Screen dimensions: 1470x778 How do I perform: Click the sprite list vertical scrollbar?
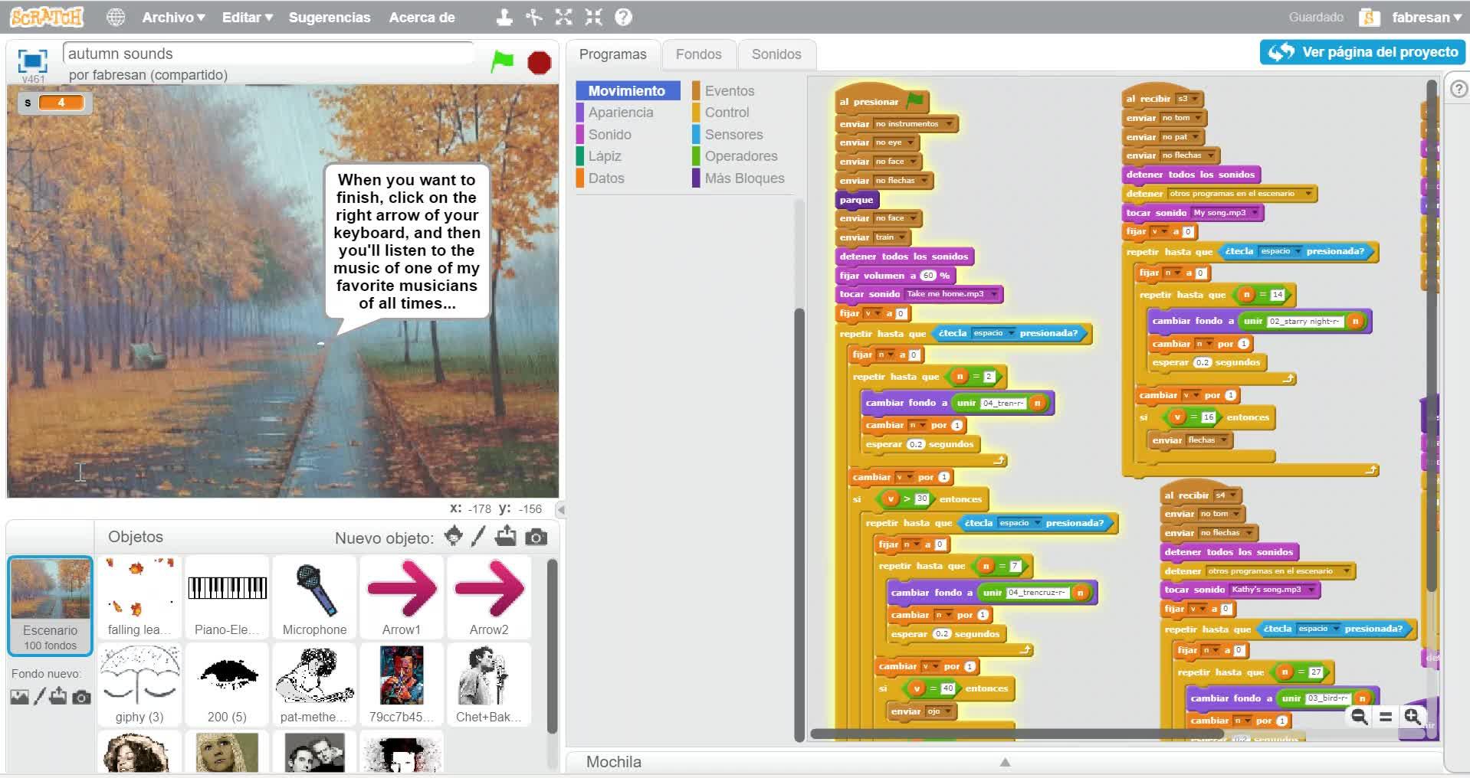point(552,647)
